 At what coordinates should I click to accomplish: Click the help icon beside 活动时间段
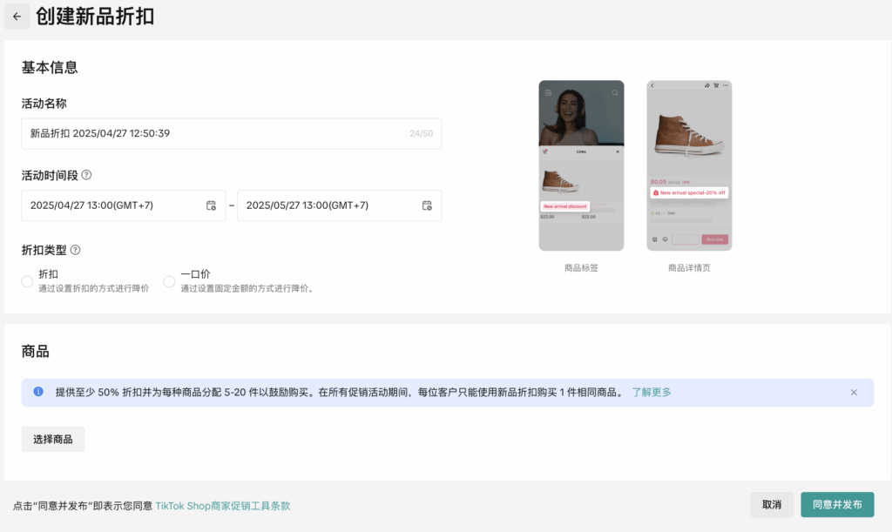pyautogui.click(x=88, y=173)
